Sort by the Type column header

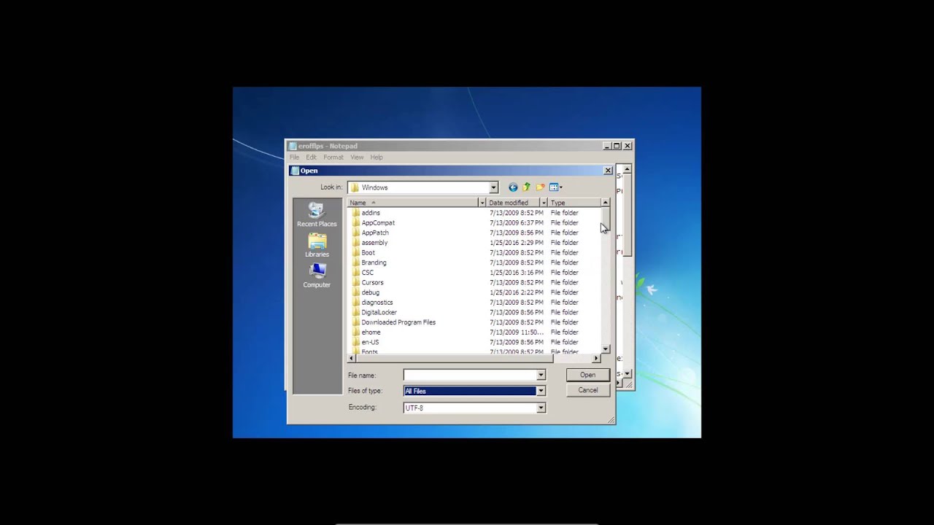pos(574,203)
